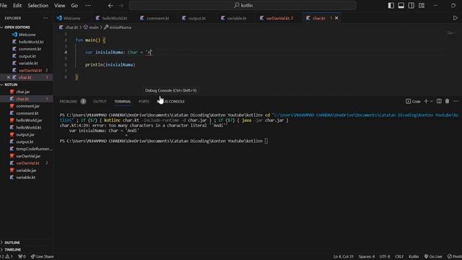Screen dimensions: 462x260
Task: Close char.kt from Open Editors list
Action: (9, 77)
